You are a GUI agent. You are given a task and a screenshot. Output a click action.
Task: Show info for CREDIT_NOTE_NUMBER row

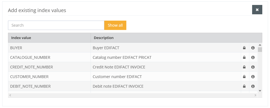tap(253, 67)
